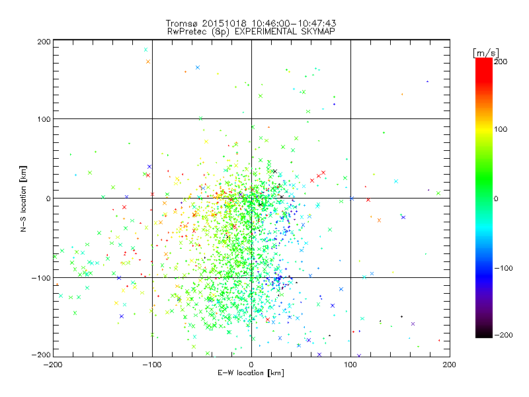Click the 'E-W location [km]' axis label

pyautogui.click(x=251, y=373)
